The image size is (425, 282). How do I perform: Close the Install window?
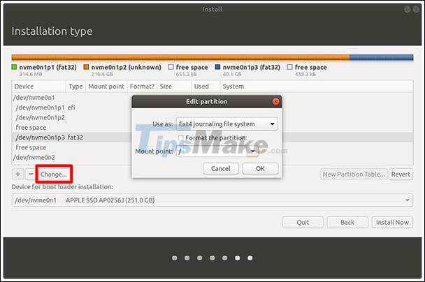pos(416,10)
